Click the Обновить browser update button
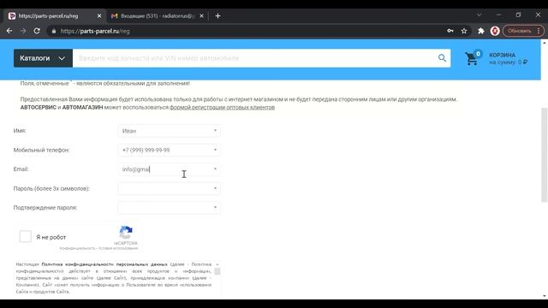Image resolution: width=548 pixels, height=308 pixels. 523,31
